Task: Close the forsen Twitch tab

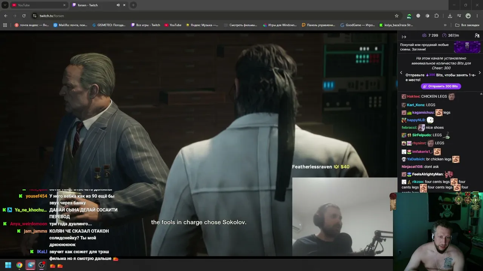Action: pyautogui.click(x=124, y=5)
